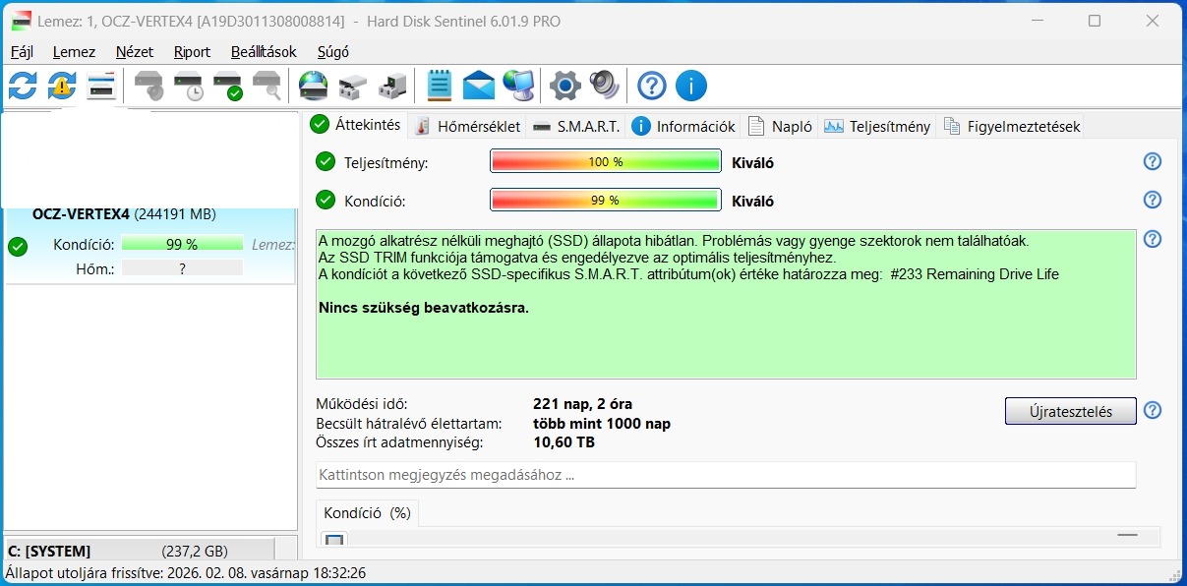Open the Nézet menu
The width and height of the screenshot is (1187, 586).
tap(135, 52)
